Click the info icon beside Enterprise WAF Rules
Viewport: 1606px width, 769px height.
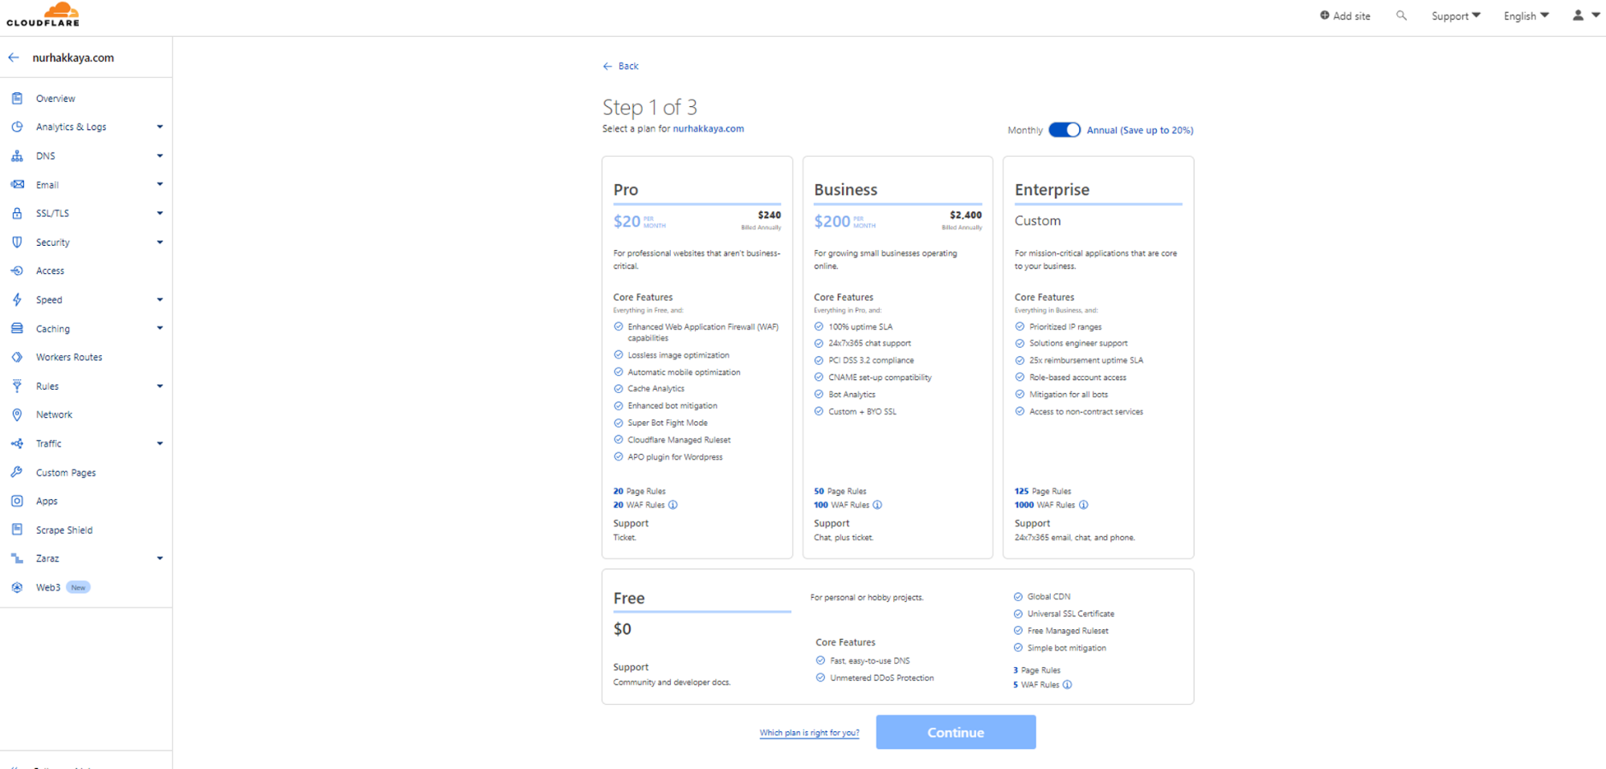[x=1084, y=505]
